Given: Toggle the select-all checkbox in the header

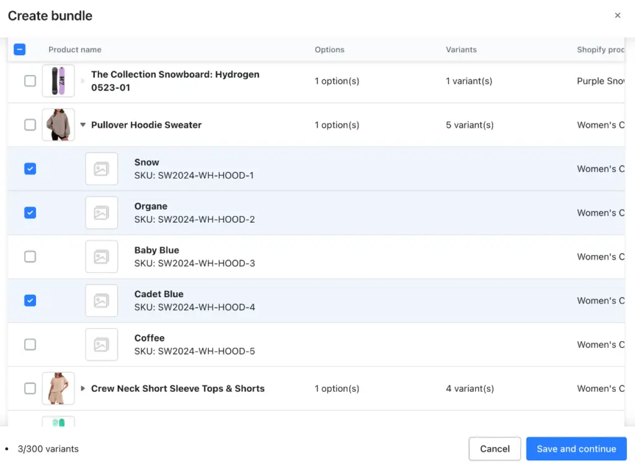Looking at the screenshot, I should (20, 49).
